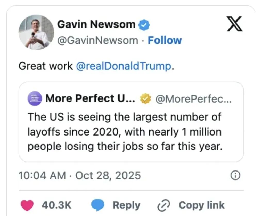
Task: Click the More Perfect U... account name
Action: pyautogui.click(x=90, y=98)
